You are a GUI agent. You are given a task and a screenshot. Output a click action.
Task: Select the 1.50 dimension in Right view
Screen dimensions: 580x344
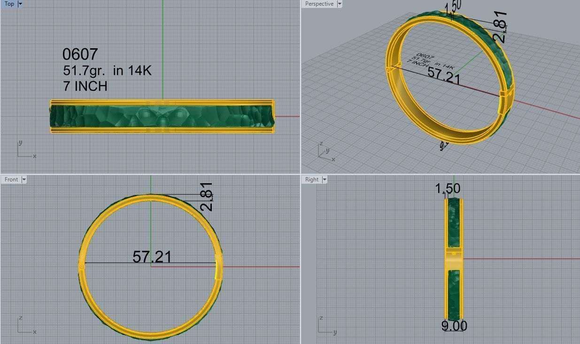pyautogui.click(x=448, y=189)
